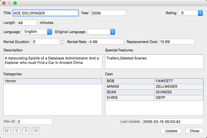The image size is (207, 138).
Task: Click the Special Features text box
Action: click(x=154, y=61)
